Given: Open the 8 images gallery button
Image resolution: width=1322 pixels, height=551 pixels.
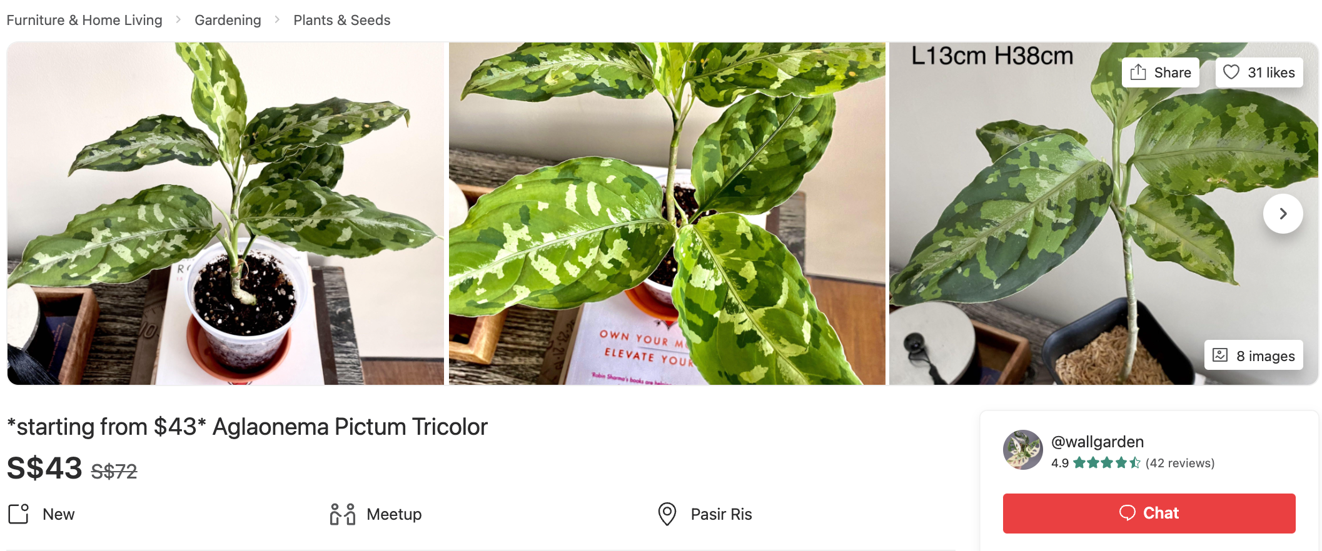Looking at the screenshot, I should tap(1253, 355).
